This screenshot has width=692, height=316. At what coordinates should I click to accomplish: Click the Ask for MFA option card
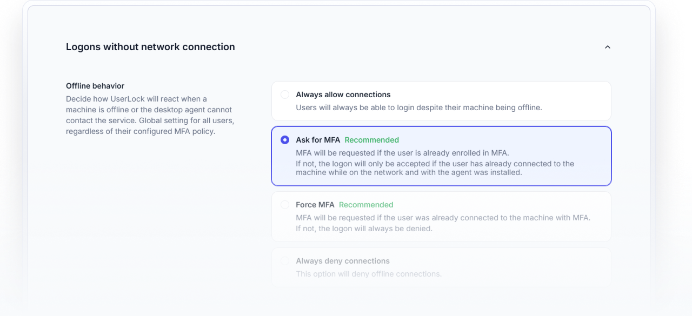(x=441, y=155)
